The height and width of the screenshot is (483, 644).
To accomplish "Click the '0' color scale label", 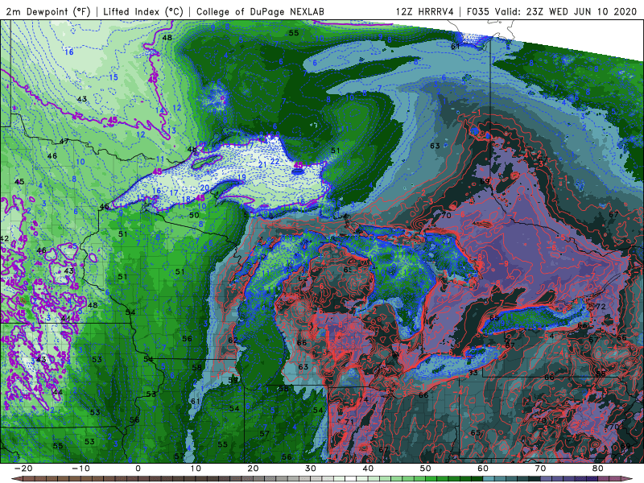I will tap(138, 469).
